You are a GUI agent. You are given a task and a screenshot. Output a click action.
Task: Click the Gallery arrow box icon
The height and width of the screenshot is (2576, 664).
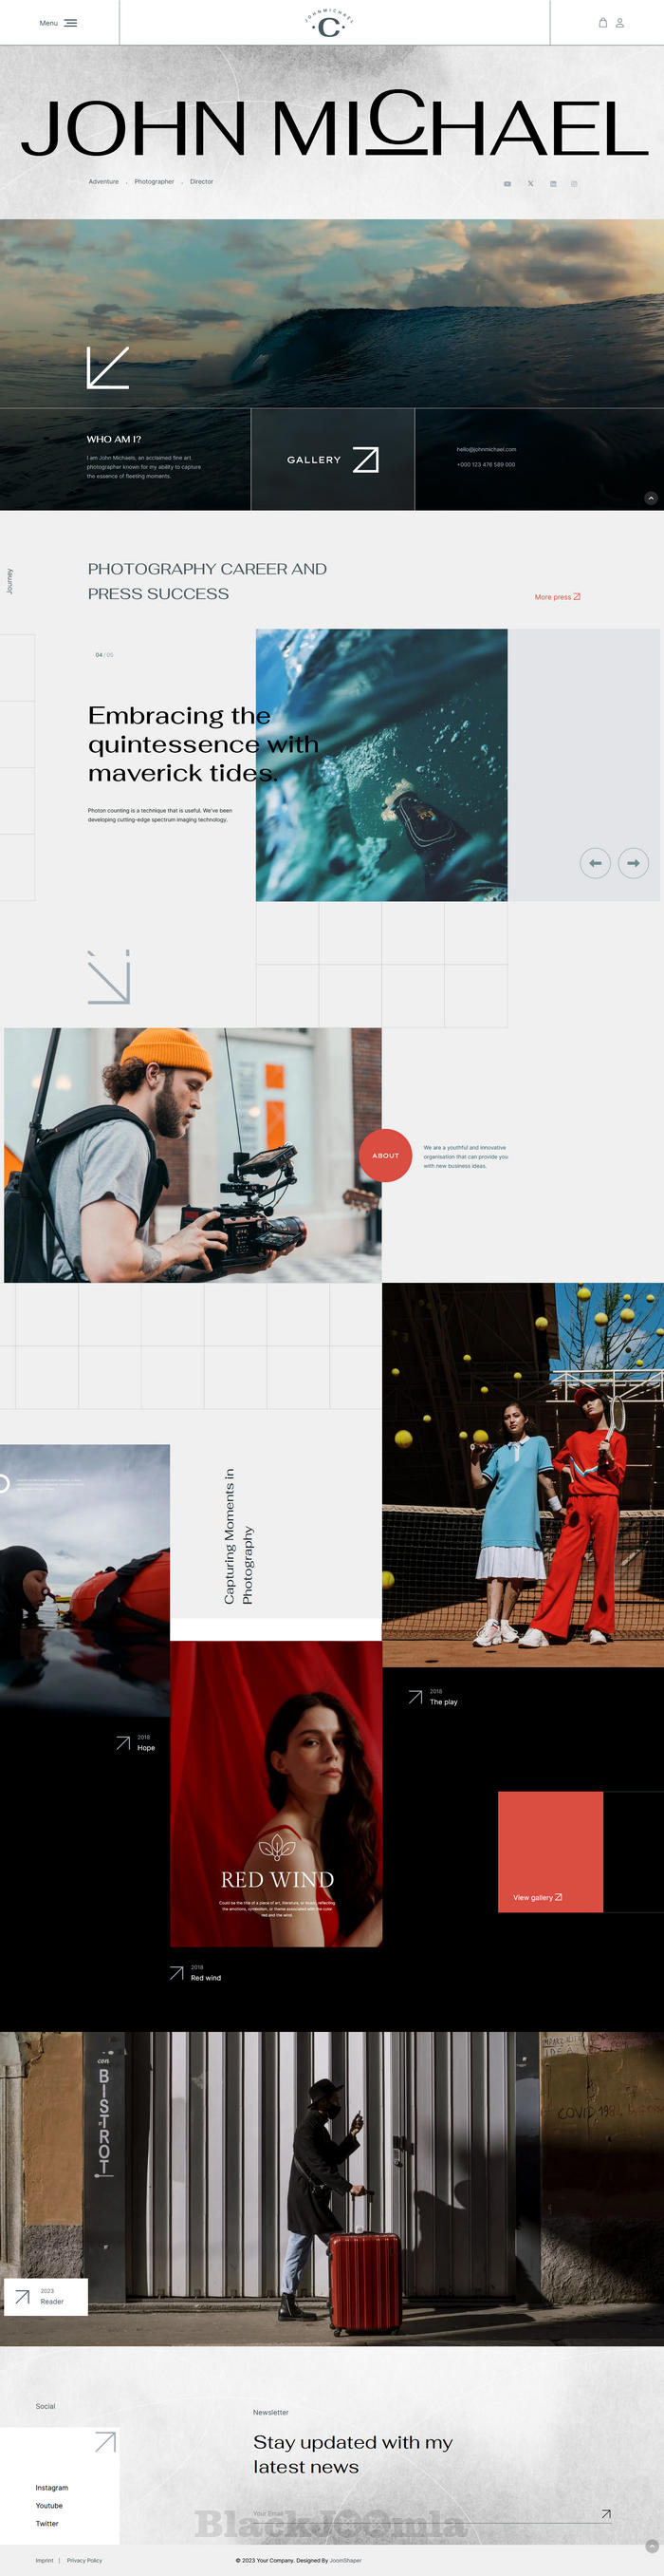[365, 460]
